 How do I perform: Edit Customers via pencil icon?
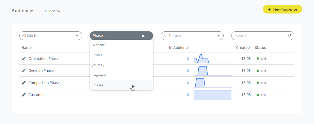24,95
